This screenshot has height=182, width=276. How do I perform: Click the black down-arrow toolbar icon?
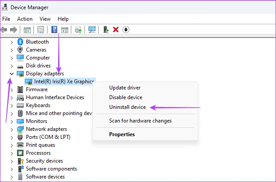tap(126, 30)
